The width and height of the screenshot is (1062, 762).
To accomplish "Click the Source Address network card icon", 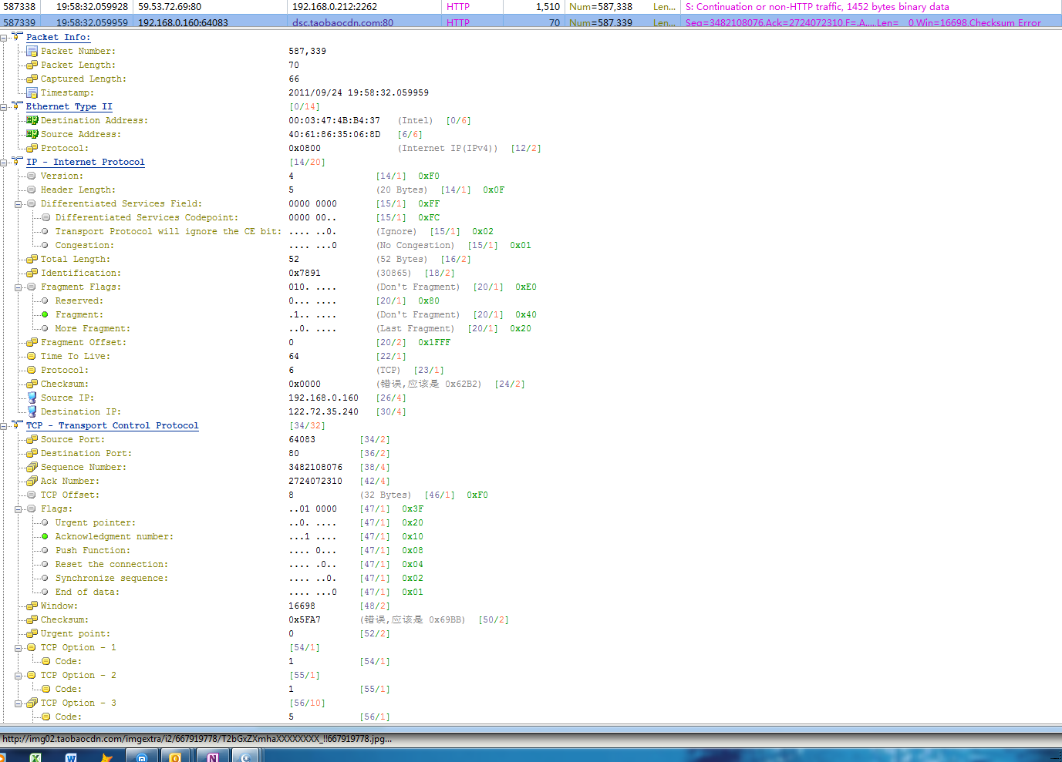I will pos(32,134).
